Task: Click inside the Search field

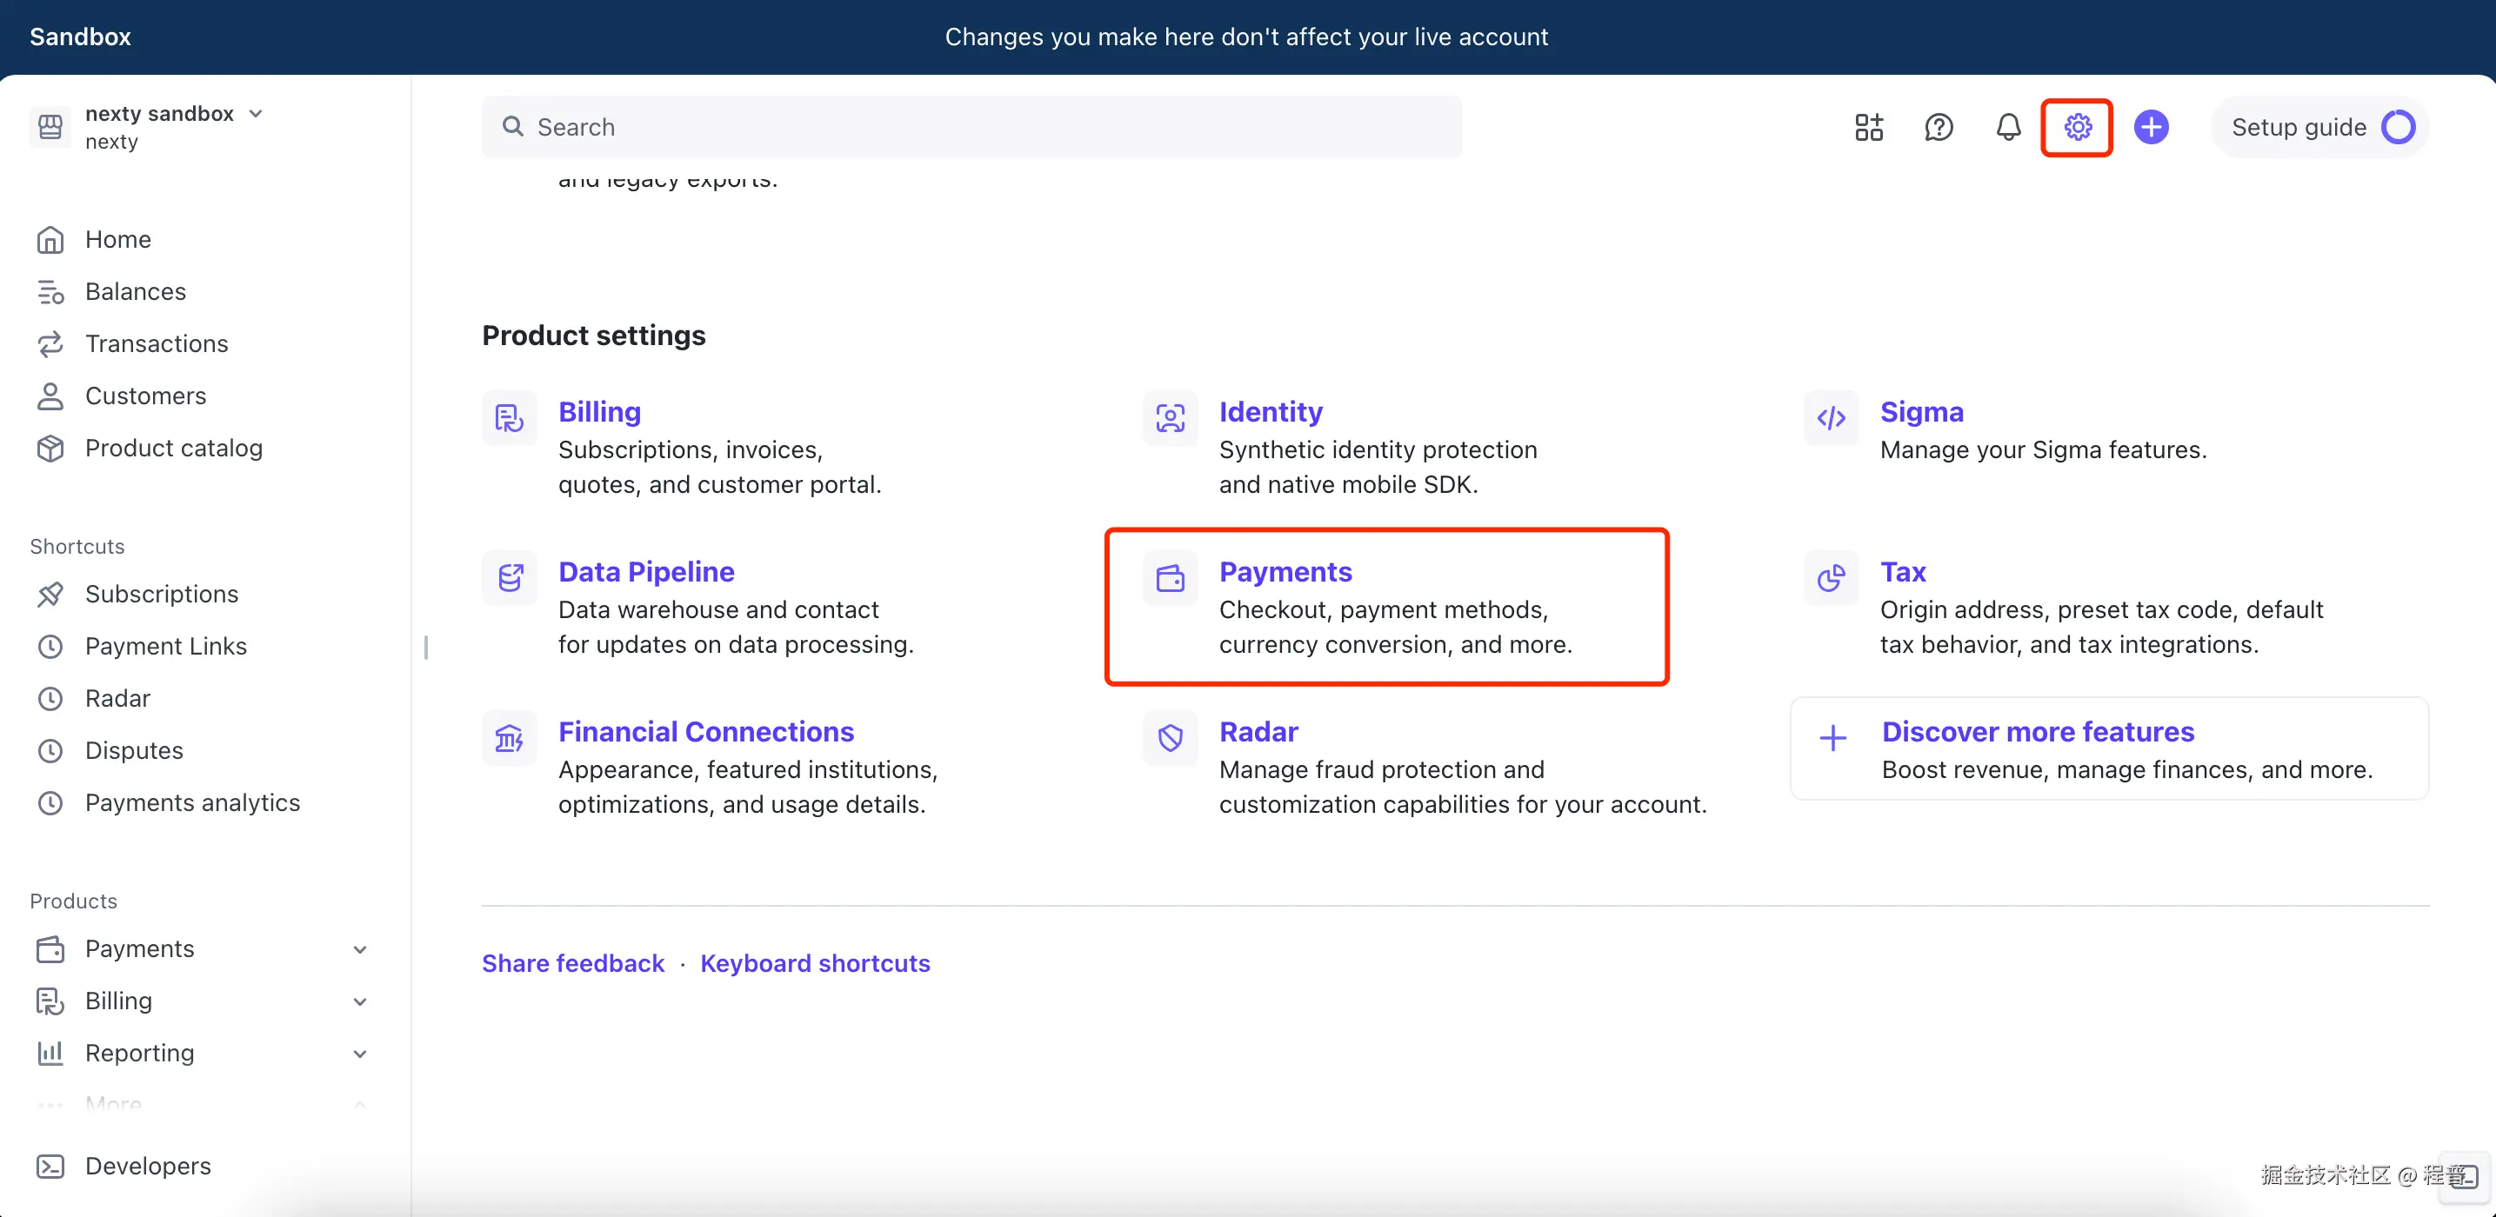Action: pyautogui.click(x=969, y=127)
